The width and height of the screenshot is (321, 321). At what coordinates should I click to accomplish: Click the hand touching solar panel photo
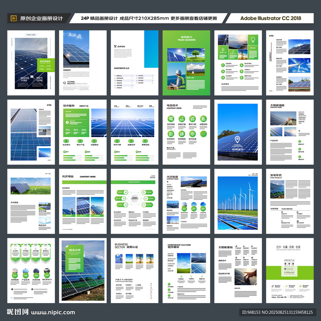point(245,277)
